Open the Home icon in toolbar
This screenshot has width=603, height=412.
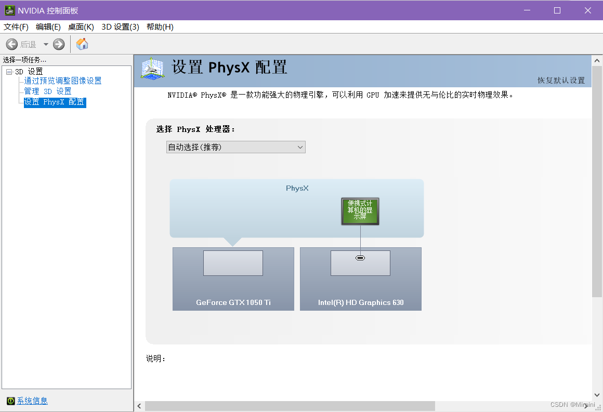(82, 44)
